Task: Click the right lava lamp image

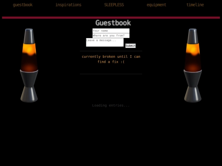Action: click(x=193, y=65)
